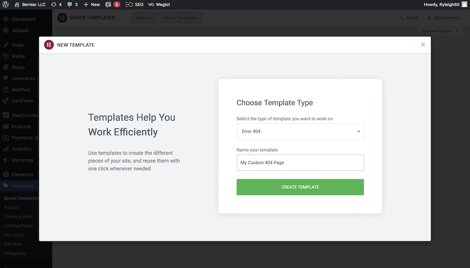Open the Yoast SEO notifications icon
The height and width of the screenshot is (268, 470).
[x=108, y=4]
